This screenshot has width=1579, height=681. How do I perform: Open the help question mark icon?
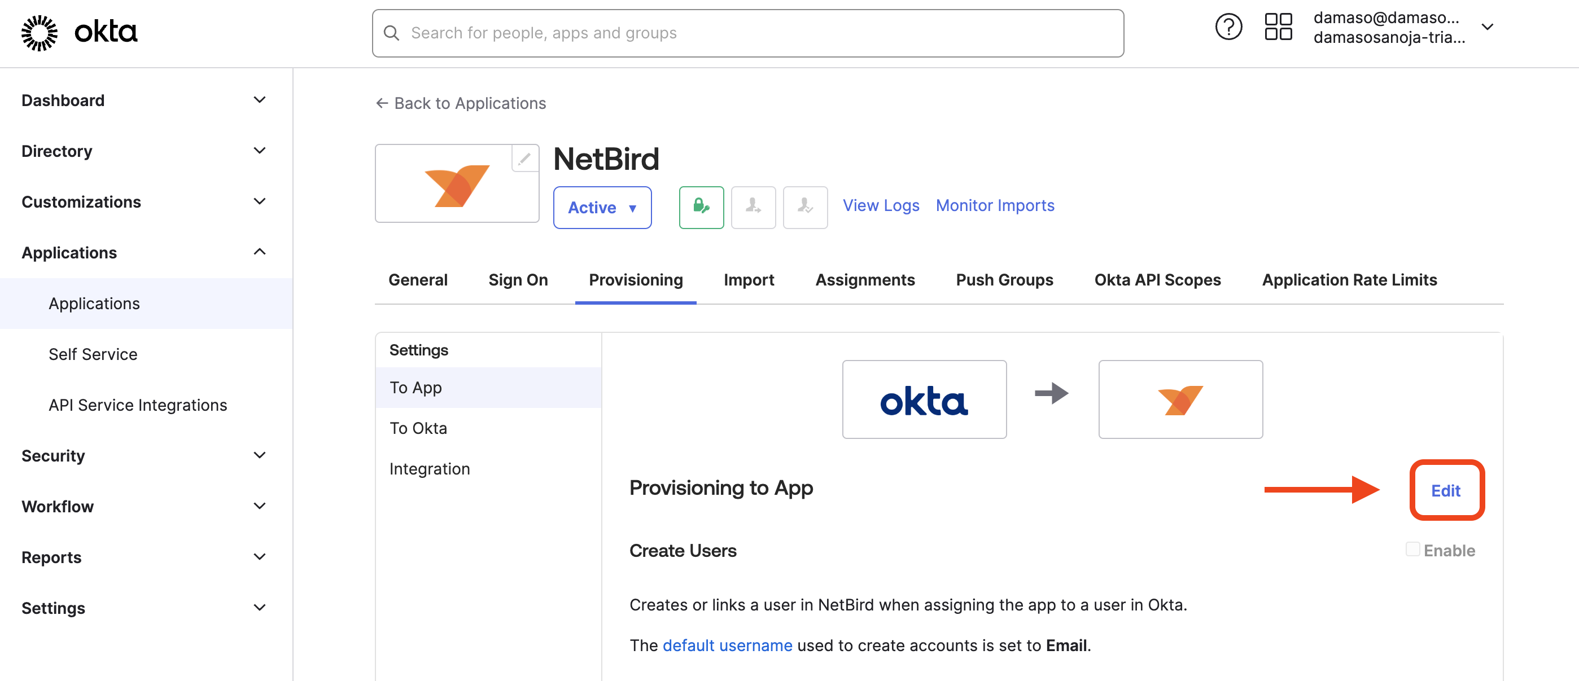pos(1228,27)
